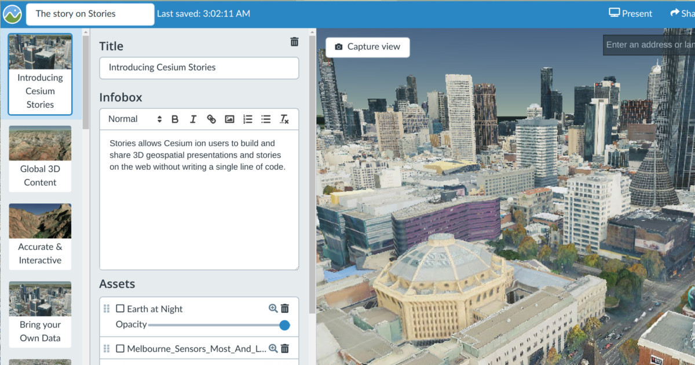Image resolution: width=695 pixels, height=365 pixels.
Task: Click the 'Infobox' heading
Action: [x=120, y=97]
